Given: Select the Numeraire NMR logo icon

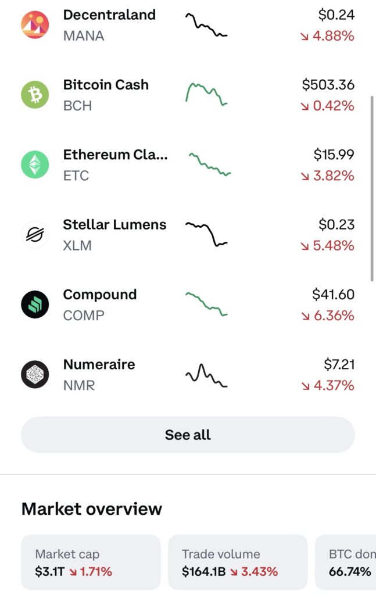Looking at the screenshot, I should click(x=35, y=375).
